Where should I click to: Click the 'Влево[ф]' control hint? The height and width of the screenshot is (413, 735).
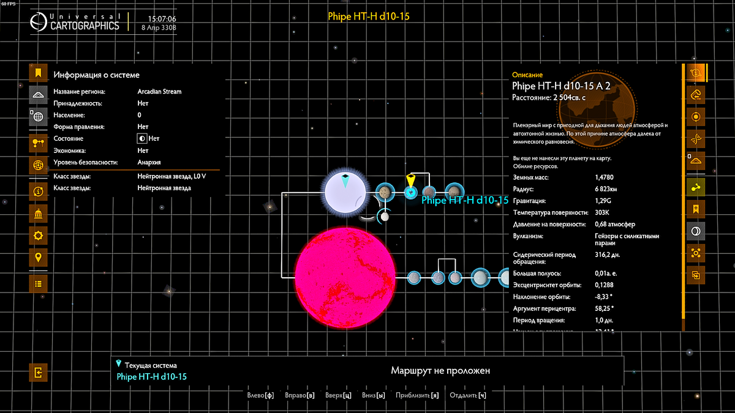click(x=260, y=395)
